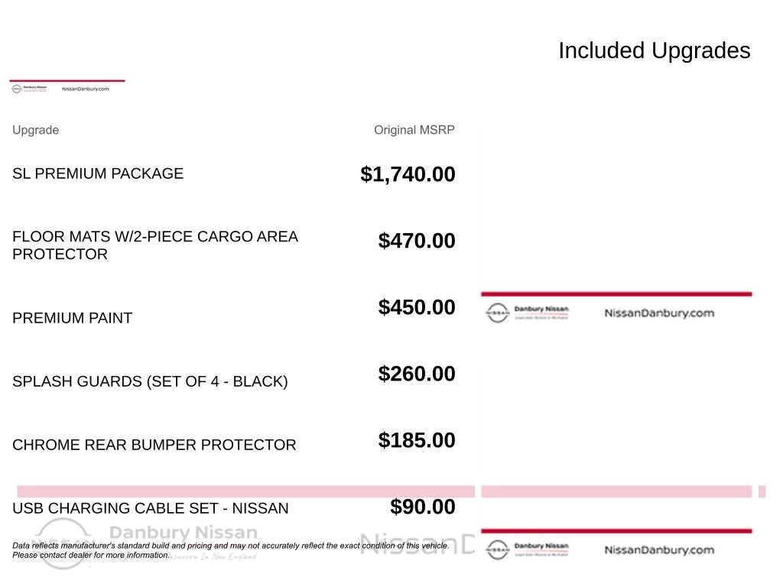Click the PREMIUM PAINT upgrade label
Screen dimensions: 783x587
[72, 318]
